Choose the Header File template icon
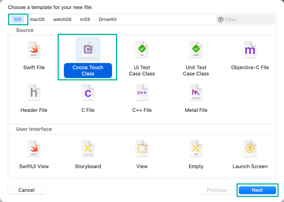 [34, 92]
